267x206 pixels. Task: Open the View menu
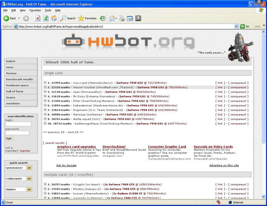tap(23, 10)
